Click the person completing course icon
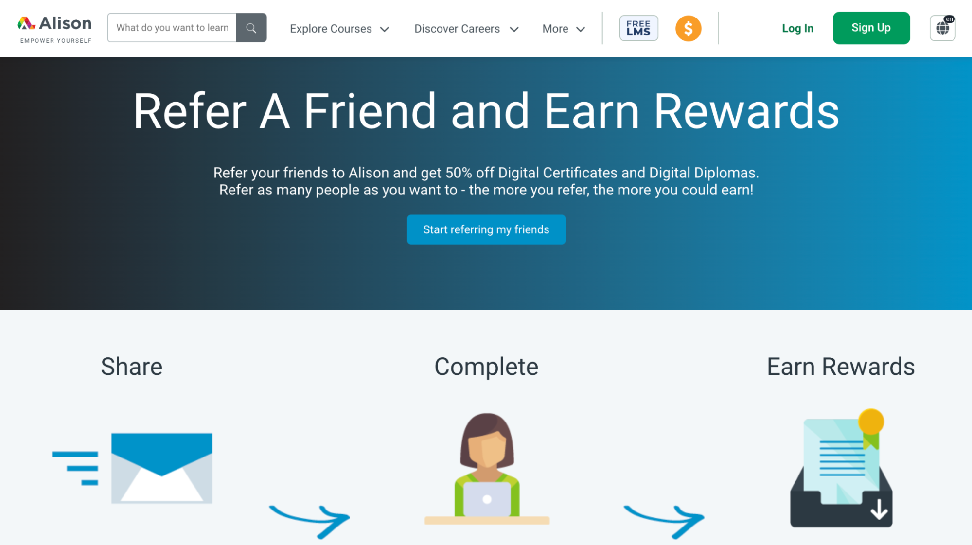The height and width of the screenshot is (545, 972). point(486,468)
